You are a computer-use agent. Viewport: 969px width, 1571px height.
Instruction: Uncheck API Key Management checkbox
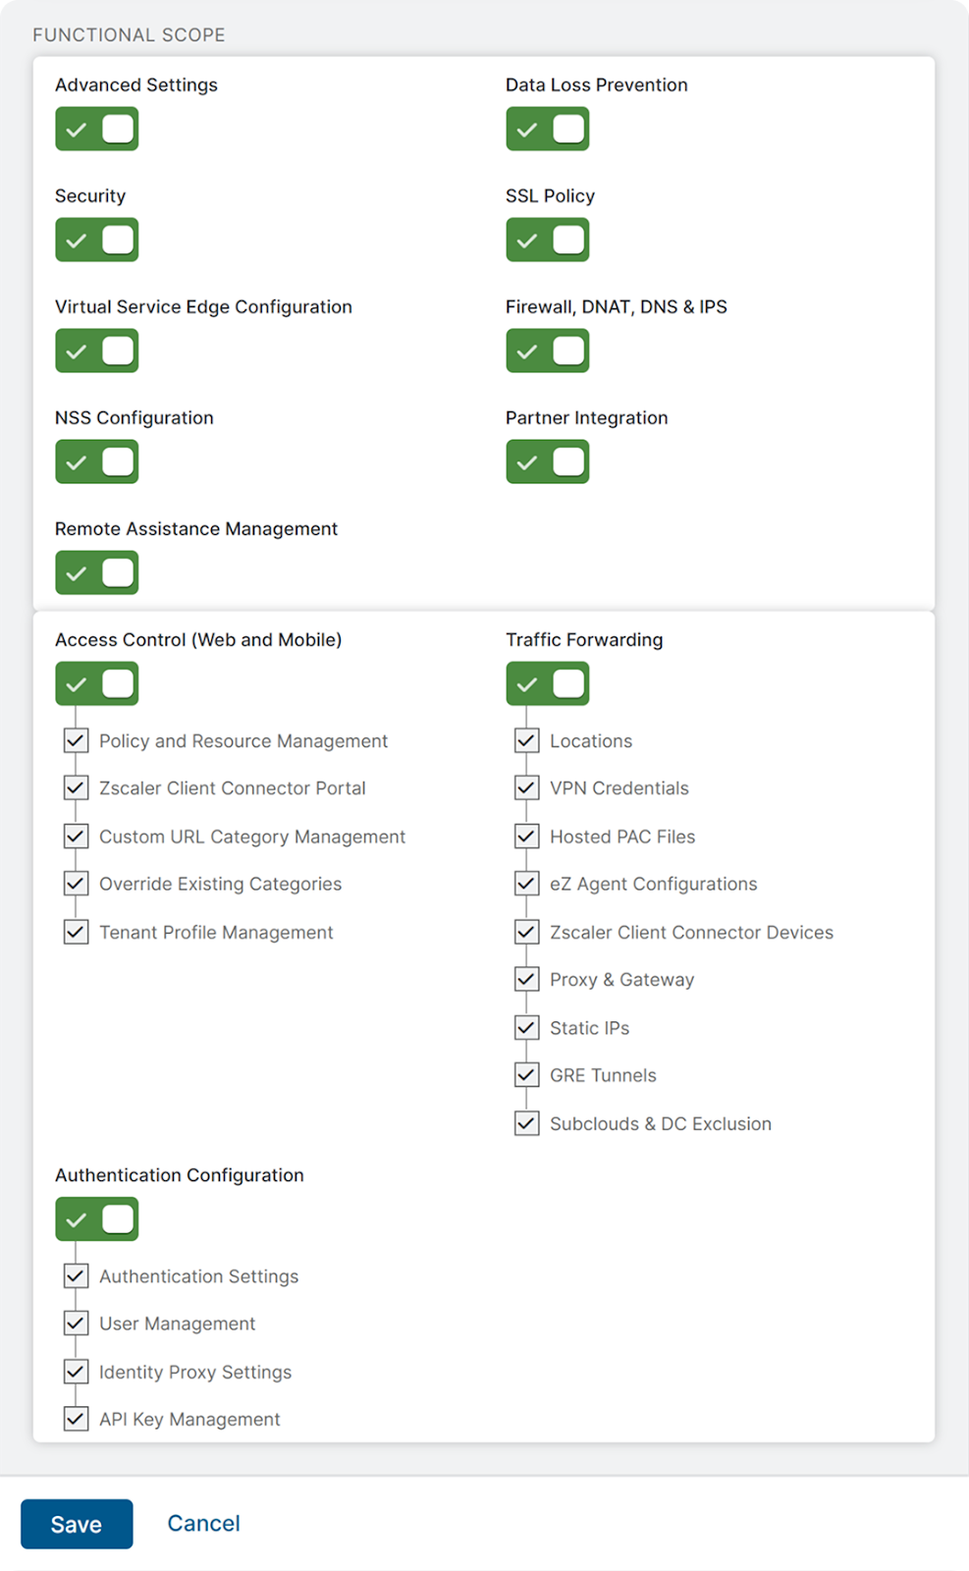click(77, 1419)
